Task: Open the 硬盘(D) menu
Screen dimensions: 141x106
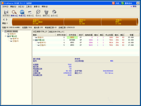Action: 13,6
